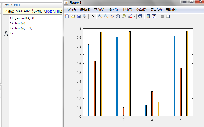Select the Data Cursor tool
Screen dimensions: 204x127
[x=124, y=16]
